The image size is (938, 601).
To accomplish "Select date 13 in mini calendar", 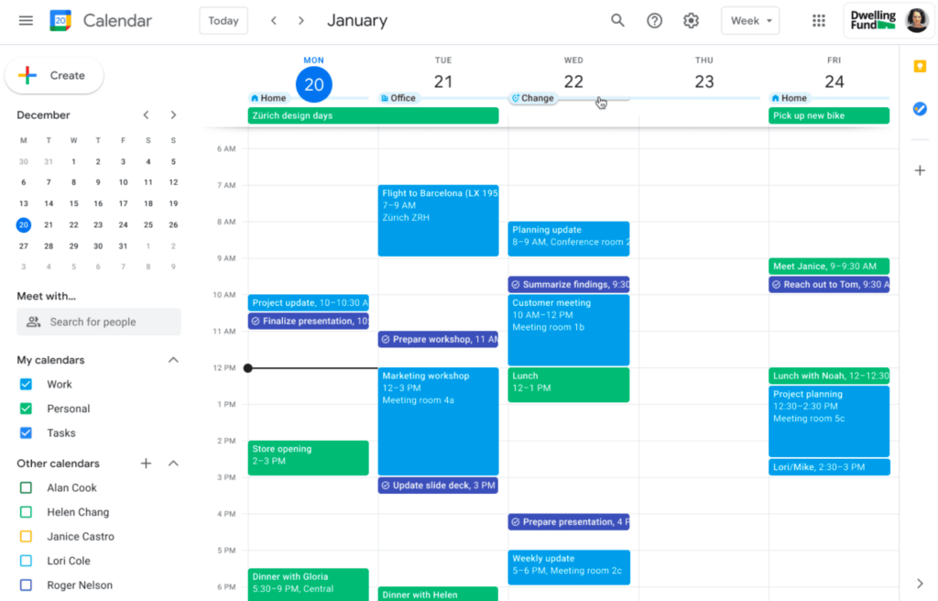I will coord(23,203).
